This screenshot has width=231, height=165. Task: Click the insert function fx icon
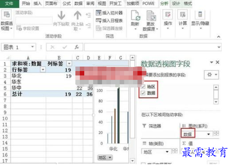[x=77, y=47]
